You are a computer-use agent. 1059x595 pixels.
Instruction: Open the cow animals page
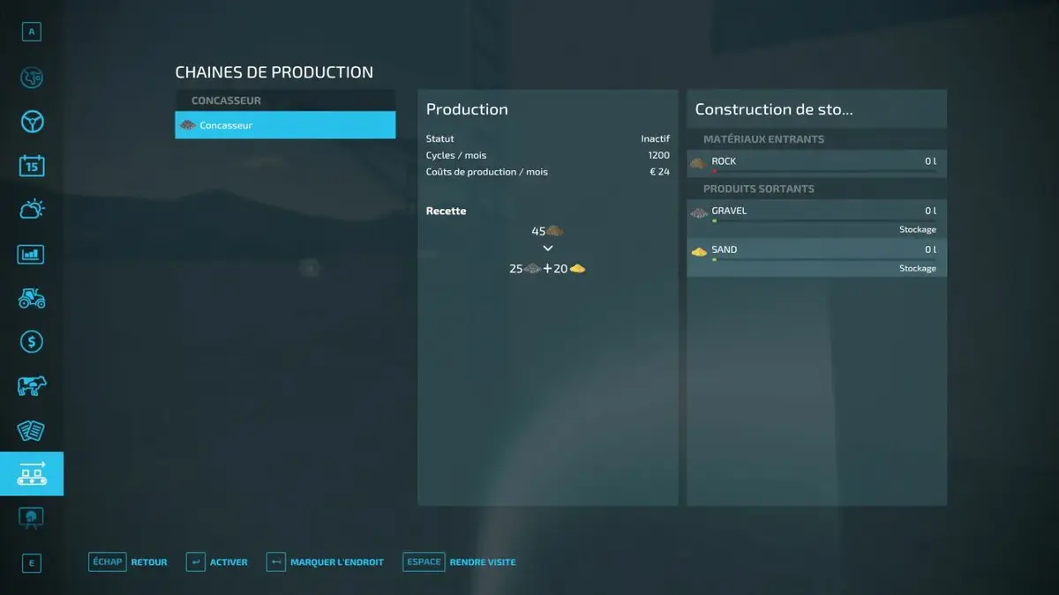[32, 386]
